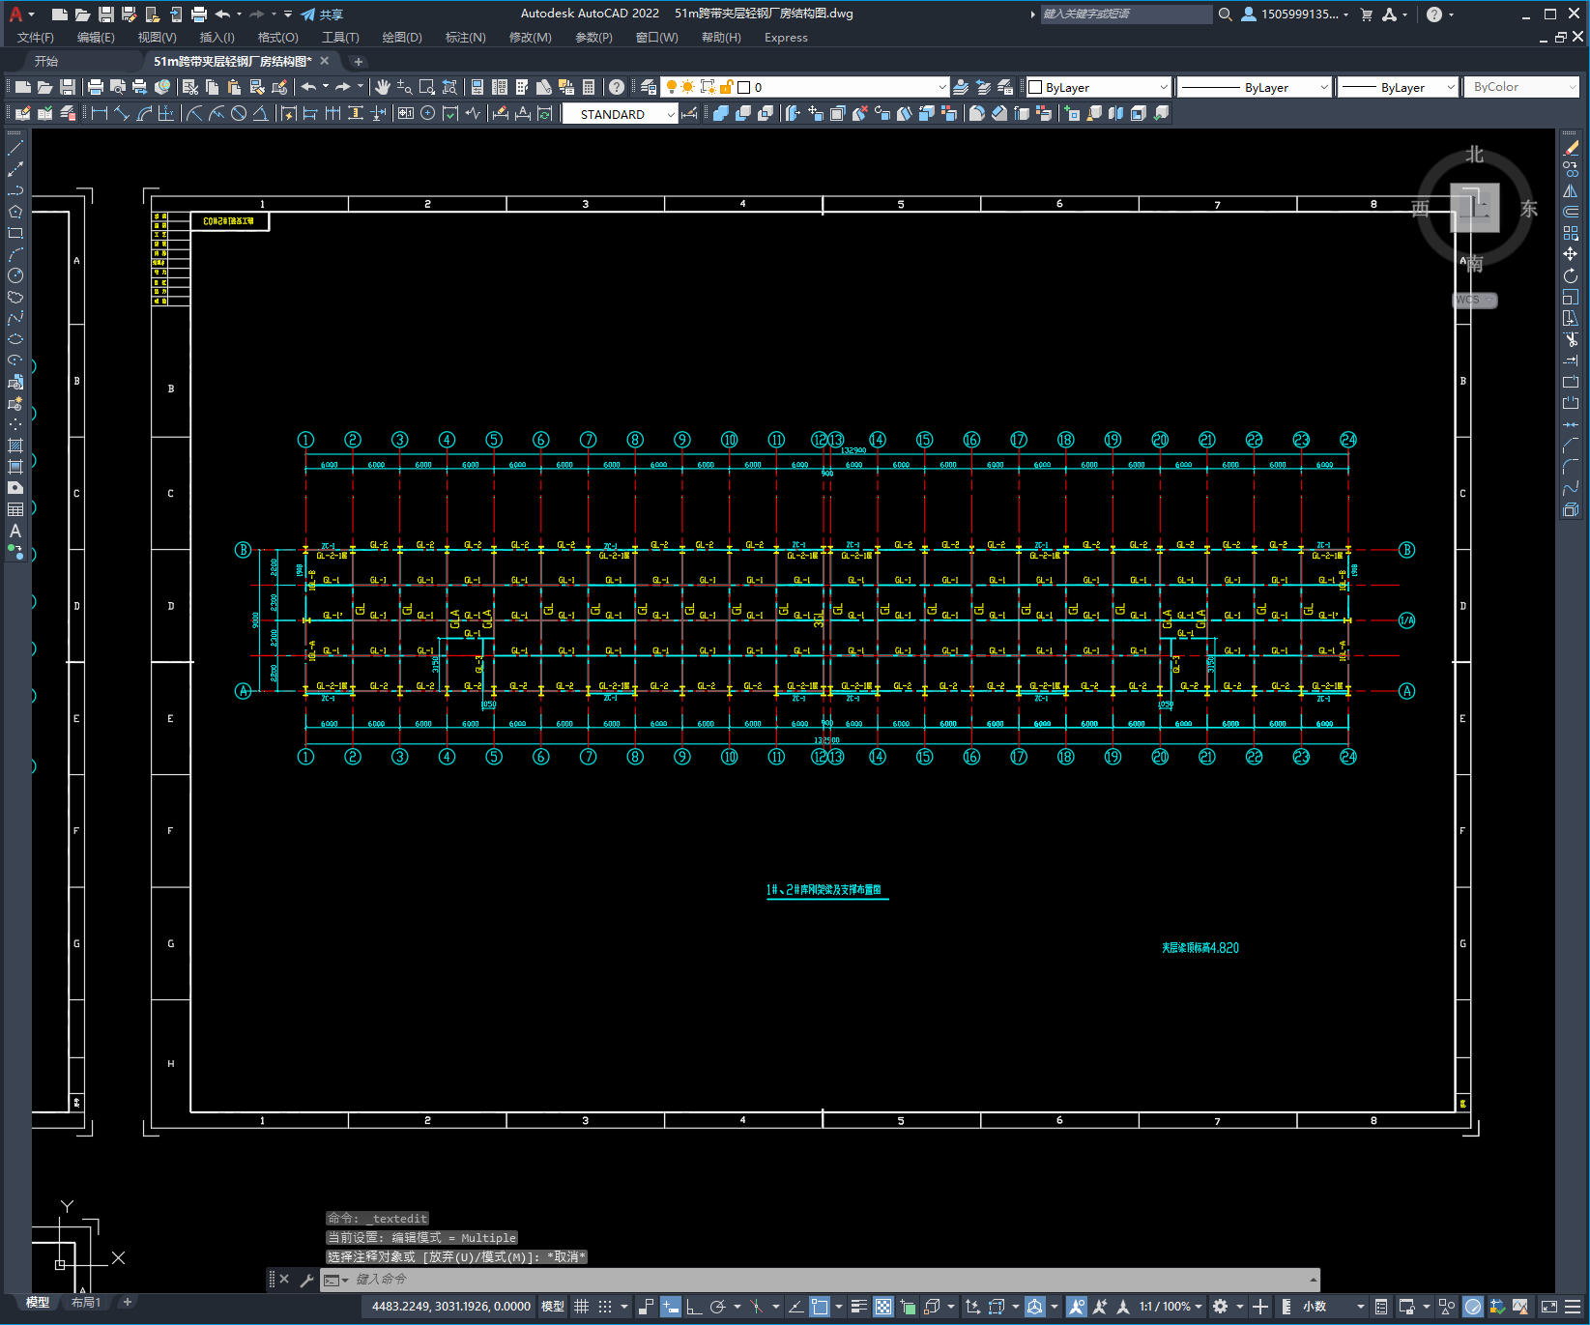Open the Help question mark icon

(x=617, y=87)
